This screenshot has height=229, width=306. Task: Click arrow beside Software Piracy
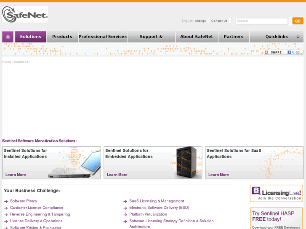6,201
